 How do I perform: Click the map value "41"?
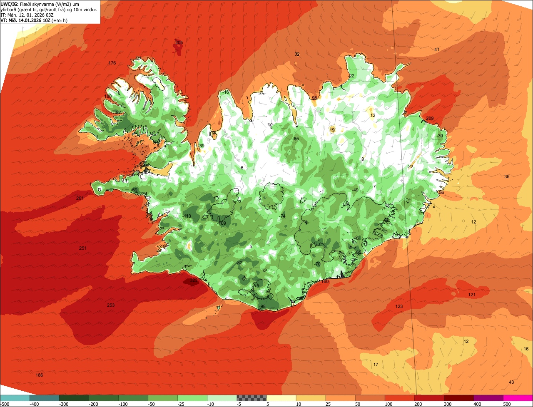[x=437, y=50]
